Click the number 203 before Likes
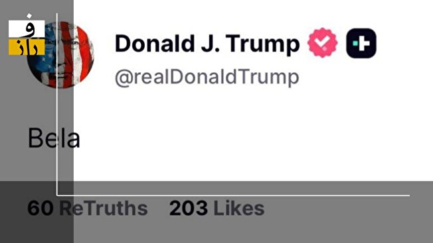Screen dimensions: 433x243 point(189,208)
